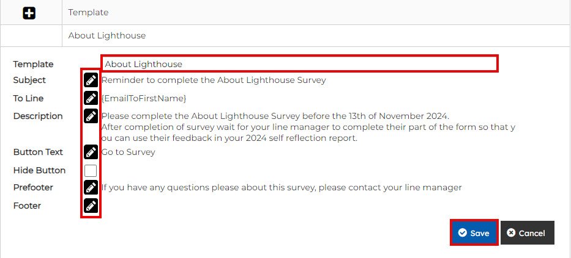The image size is (571, 258).
Task: Click the Template name input field
Action: click(299, 63)
